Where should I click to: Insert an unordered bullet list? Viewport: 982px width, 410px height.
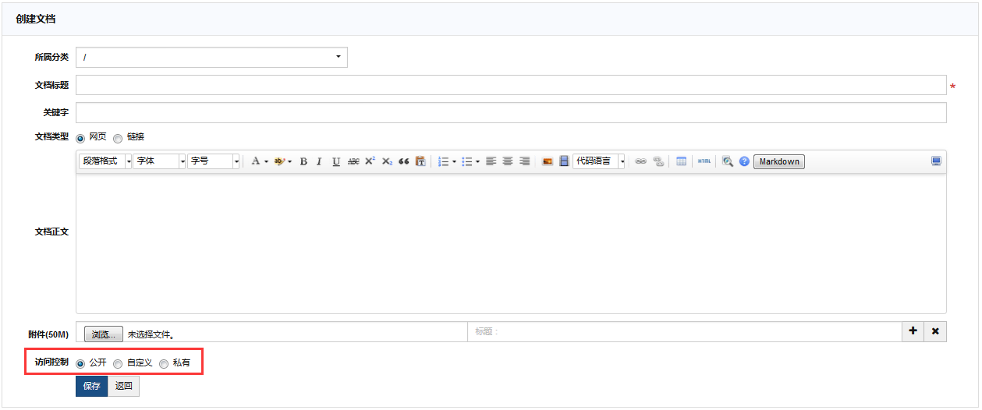pyautogui.click(x=466, y=161)
